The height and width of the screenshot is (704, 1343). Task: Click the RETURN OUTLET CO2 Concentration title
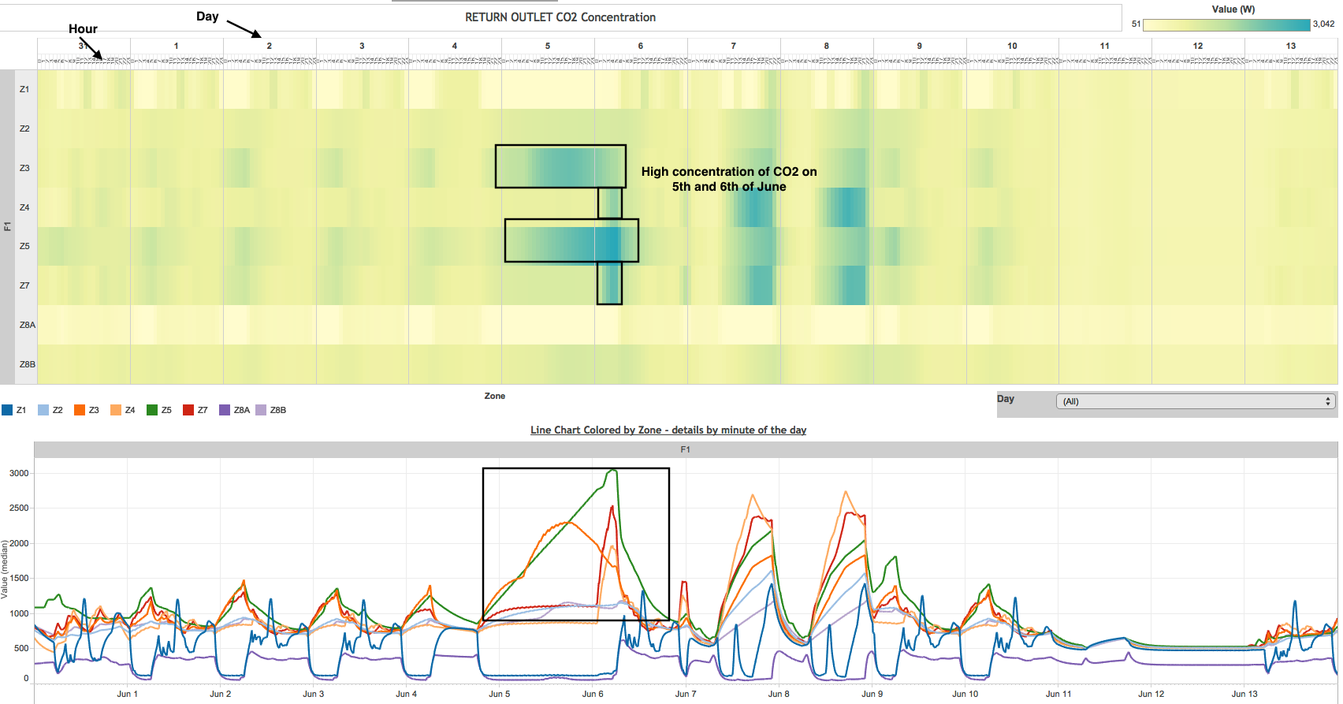[x=560, y=17]
